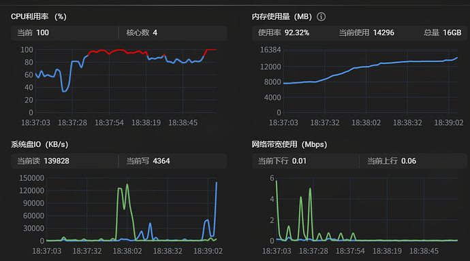Image resolution: width=470 pixels, height=261 pixels.
Task: Click the tallest green write peak on disk IO chart
Action: (127, 184)
